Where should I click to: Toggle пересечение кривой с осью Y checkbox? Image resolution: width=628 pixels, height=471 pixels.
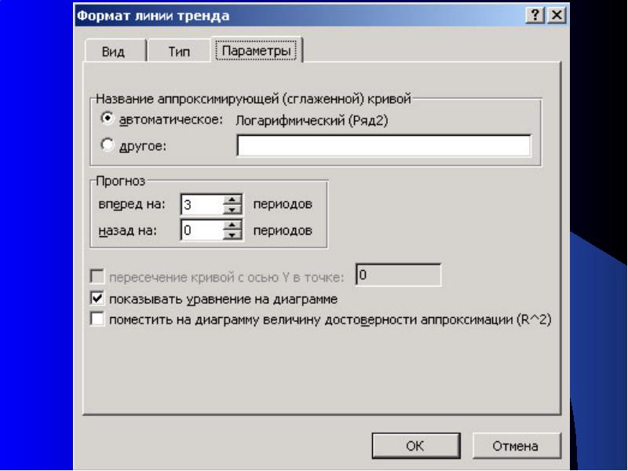[97, 276]
